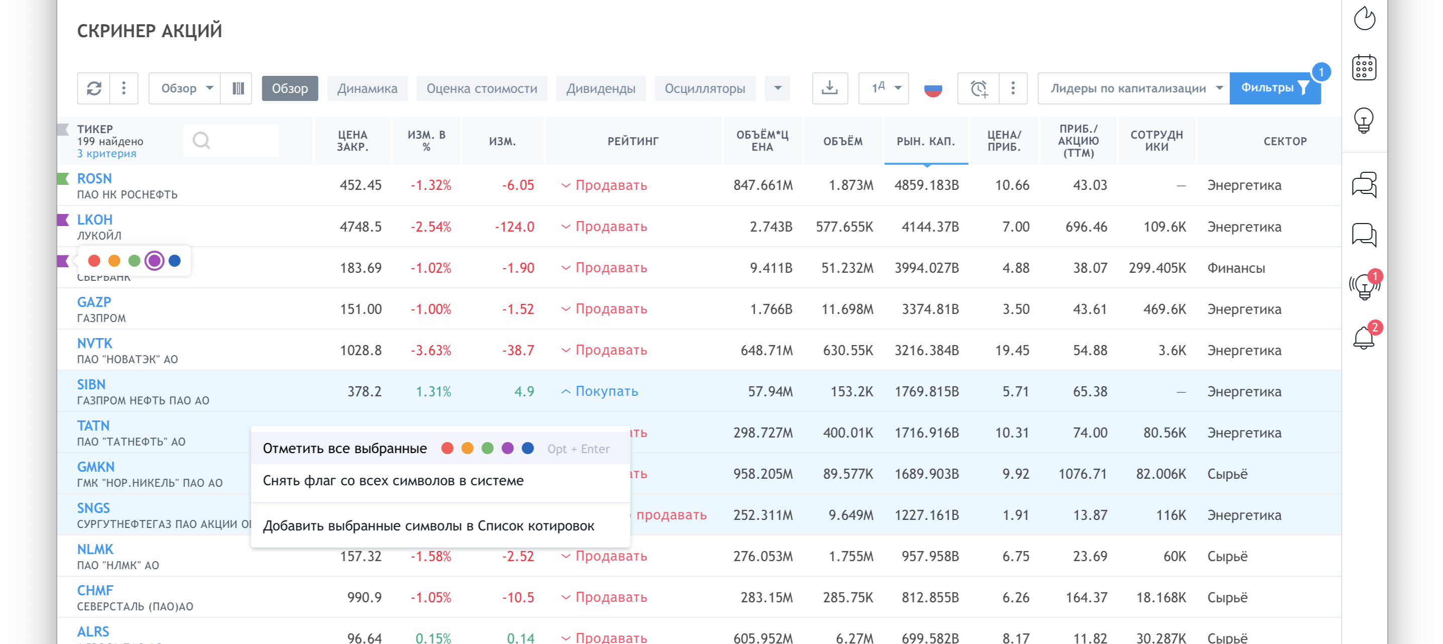The width and height of the screenshot is (1443, 644).
Task: Open column setup bars icon
Action: tap(238, 88)
